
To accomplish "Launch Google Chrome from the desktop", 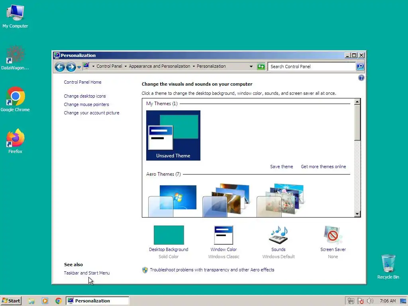I will pos(15,99).
